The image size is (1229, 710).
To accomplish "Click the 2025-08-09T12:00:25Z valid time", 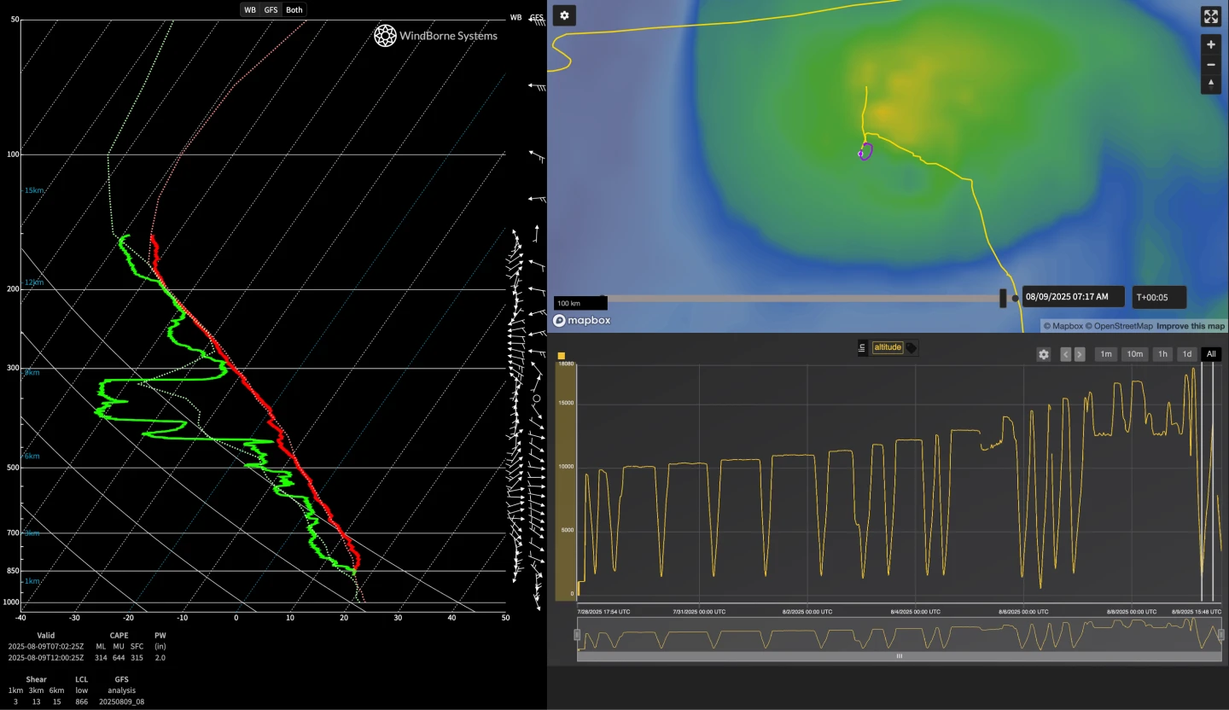I will [45, 658].
